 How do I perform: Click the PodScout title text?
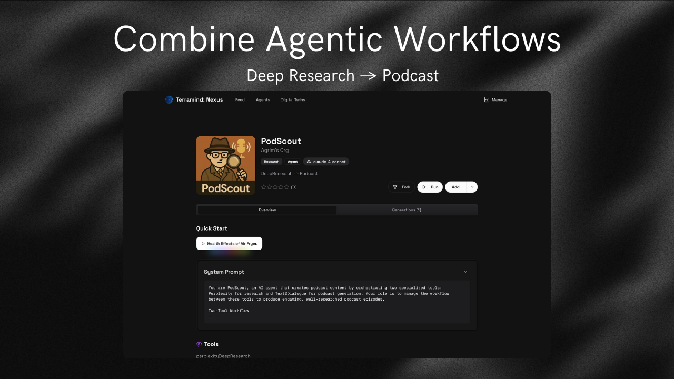click(281, 141)
